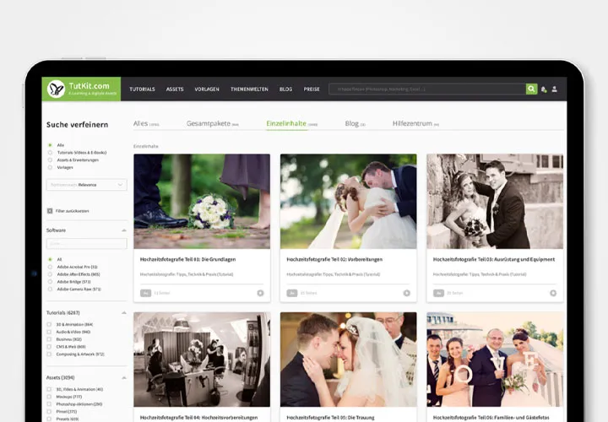The width and height of the screenshot is (608, 422).
Task: Check the 3D, Video & Animation assets box
Action: tap(49, 389)
